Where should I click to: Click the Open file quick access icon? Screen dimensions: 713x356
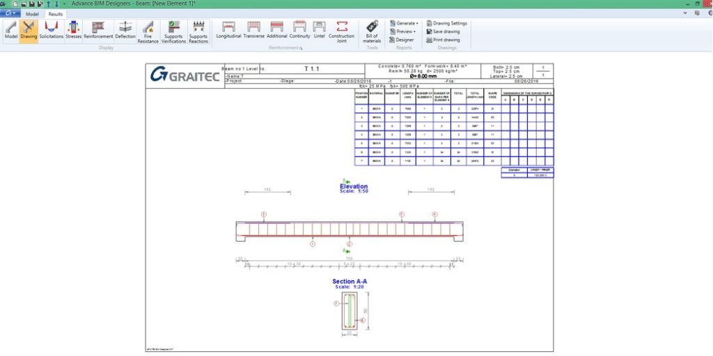click(23, 3)
